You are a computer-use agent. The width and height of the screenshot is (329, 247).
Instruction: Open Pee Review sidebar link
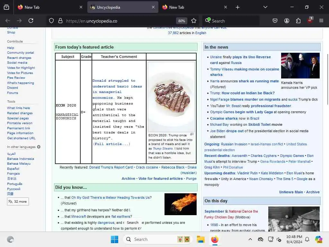click(x=16, y=78)
